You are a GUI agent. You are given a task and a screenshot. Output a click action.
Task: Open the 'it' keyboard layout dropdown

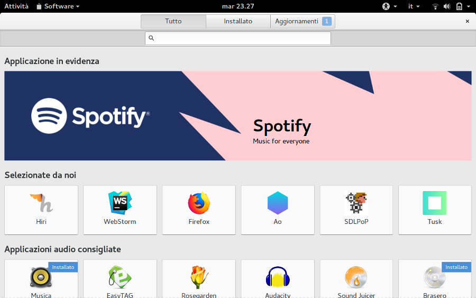click(414, 6)
